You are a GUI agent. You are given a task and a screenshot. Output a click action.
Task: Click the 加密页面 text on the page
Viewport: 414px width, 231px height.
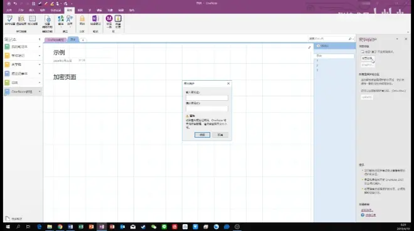coord(65,77)
